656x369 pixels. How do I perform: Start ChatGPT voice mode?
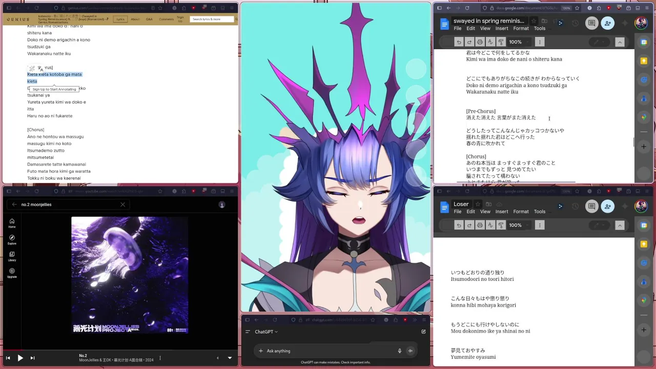[410, 351]
